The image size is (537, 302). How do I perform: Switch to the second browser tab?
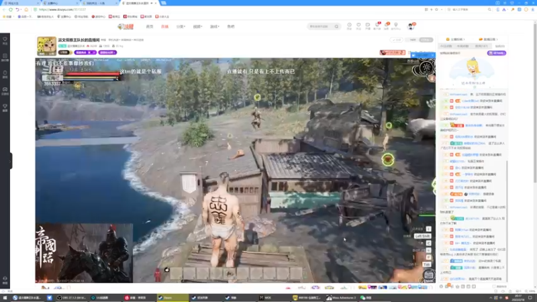pyautogui.click(x=60, y=3)
